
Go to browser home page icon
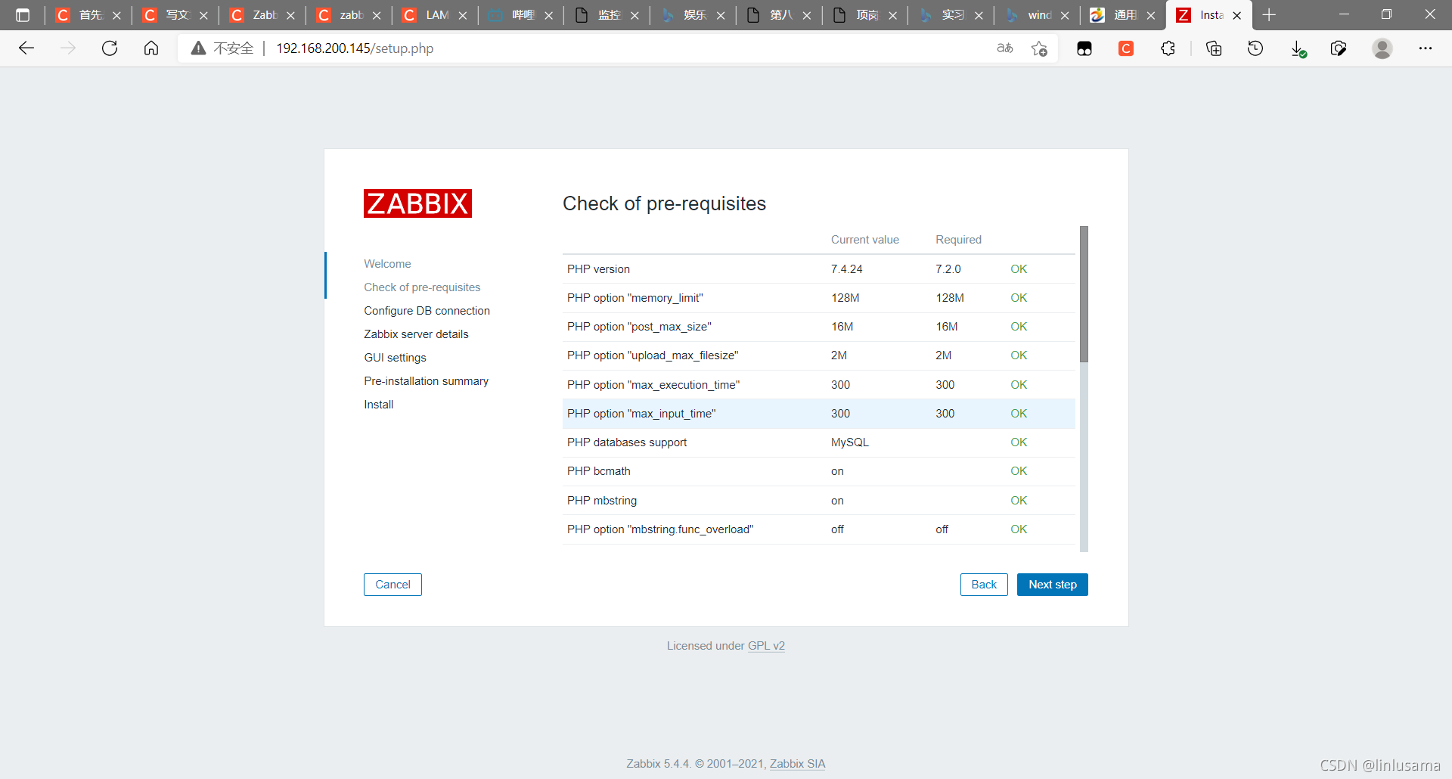[151, 48]
